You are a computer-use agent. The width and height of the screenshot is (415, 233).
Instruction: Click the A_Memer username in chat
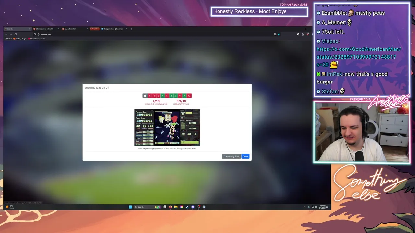coord(333,22)
